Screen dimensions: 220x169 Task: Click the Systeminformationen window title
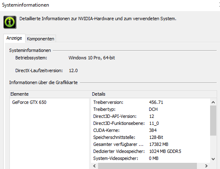click(26, 5)
